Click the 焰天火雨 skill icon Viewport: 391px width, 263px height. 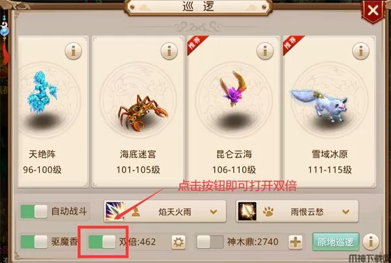(x=115, y=212)
